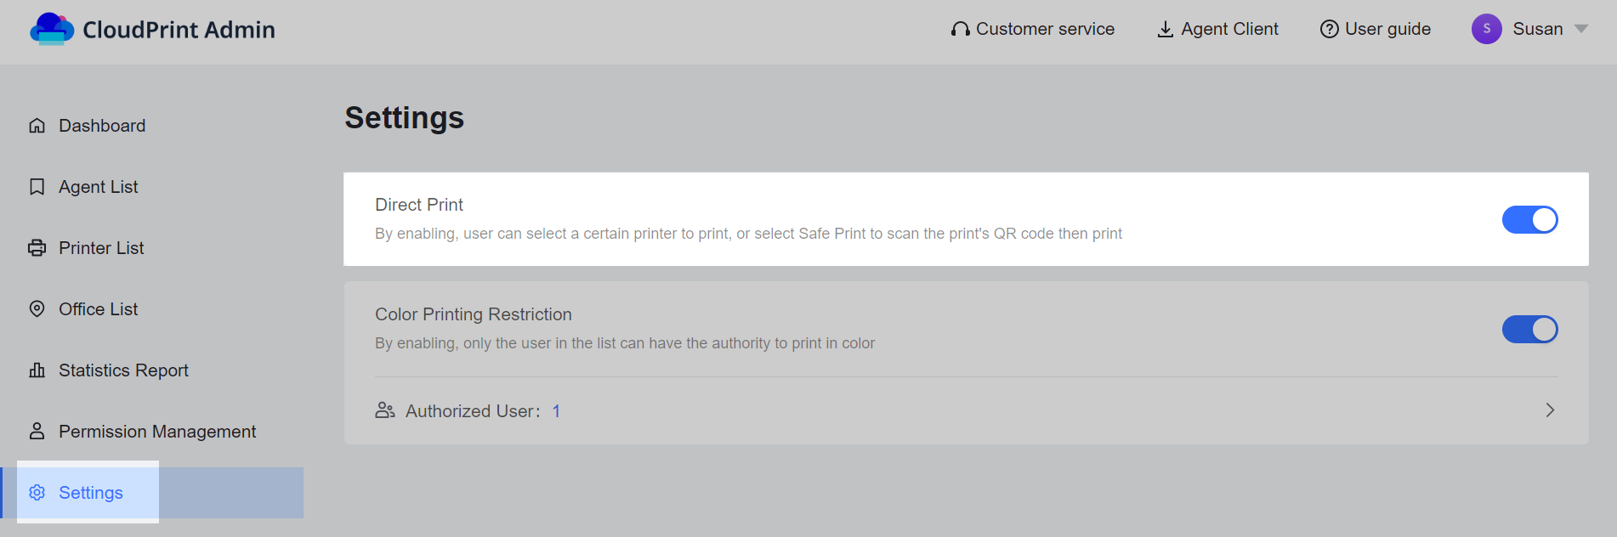Click the Dashboard home icon
Screen dimensions: 1617x537
click(37, 126)
